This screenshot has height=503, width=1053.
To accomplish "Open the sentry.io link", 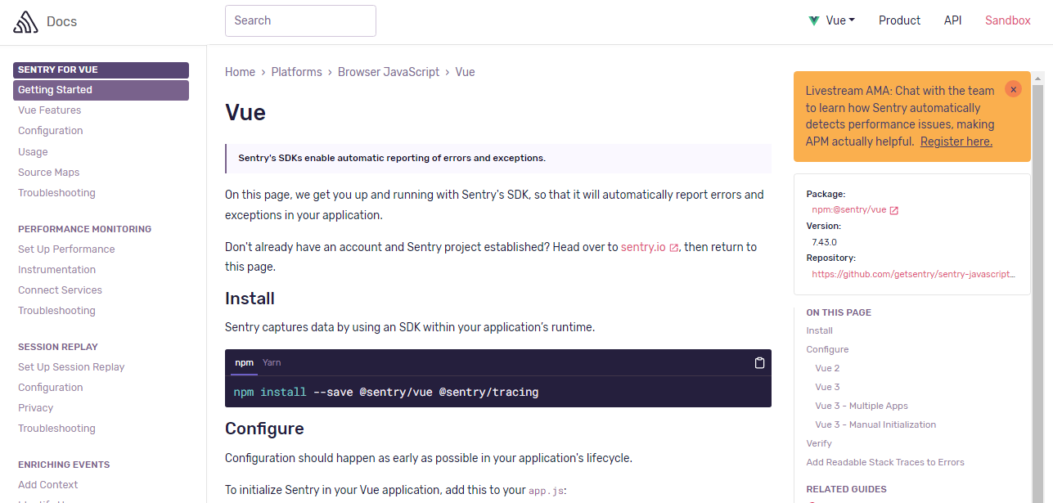I will (x=649, y=247).
